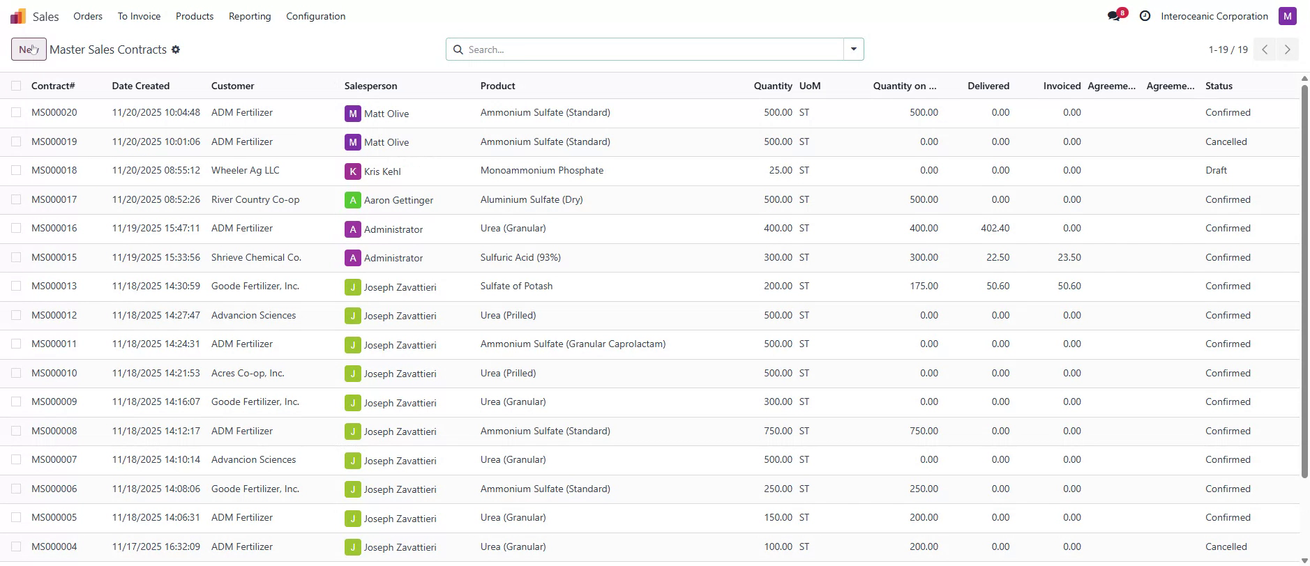Select checkbox for contract MS000013

click(16, 286)
